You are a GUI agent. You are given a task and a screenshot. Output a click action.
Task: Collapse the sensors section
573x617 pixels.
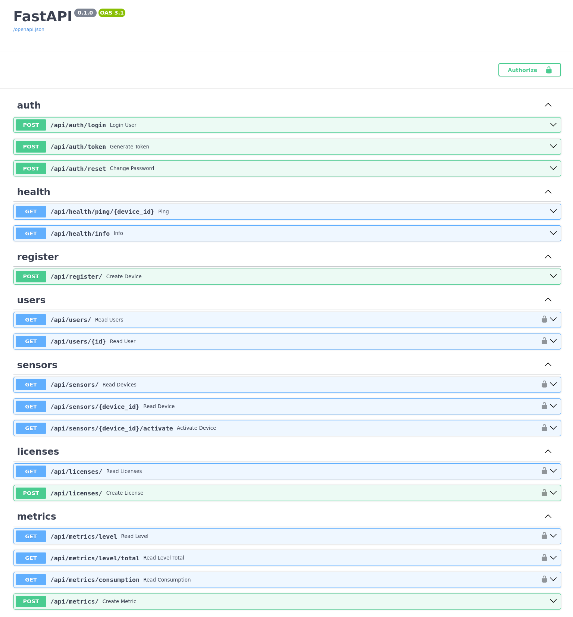point(548,365)
